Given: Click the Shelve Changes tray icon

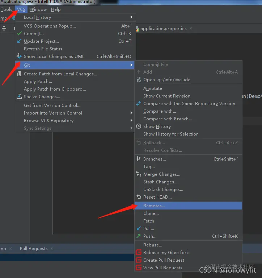Looking at the screenshot, I should (x=19, y=96).
